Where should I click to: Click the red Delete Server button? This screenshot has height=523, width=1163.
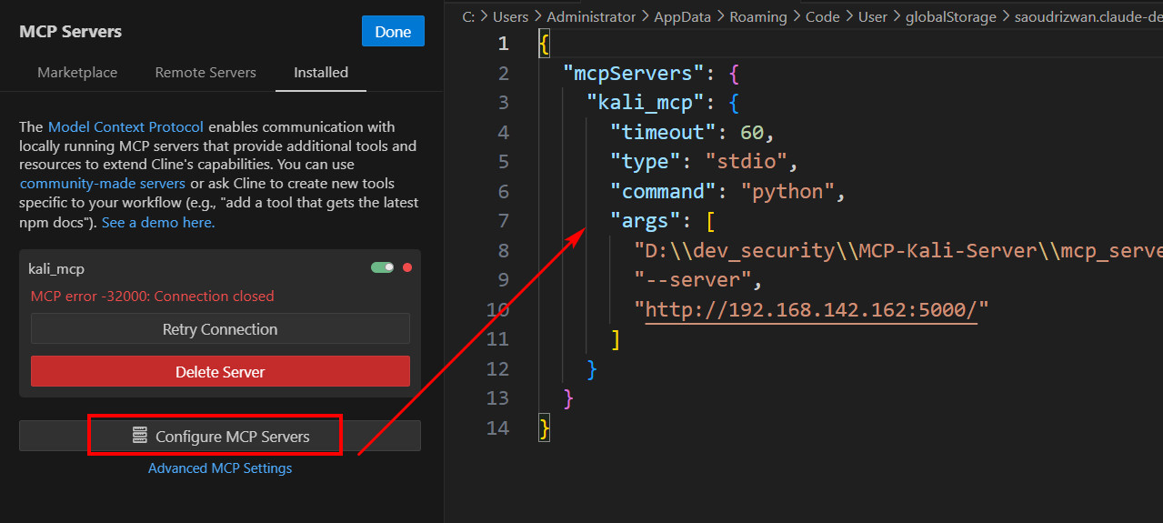coord(220,372)
